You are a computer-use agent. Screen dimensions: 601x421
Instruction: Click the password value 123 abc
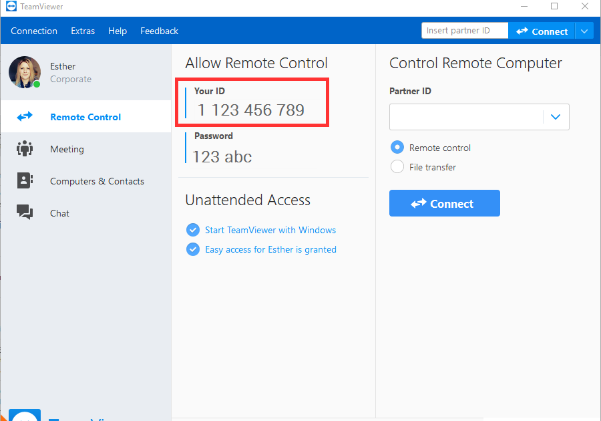point(222,157)
